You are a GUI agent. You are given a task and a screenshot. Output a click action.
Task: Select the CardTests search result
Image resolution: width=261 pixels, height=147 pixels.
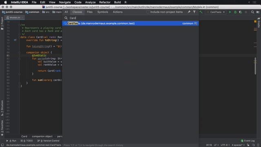click(130, 23)
